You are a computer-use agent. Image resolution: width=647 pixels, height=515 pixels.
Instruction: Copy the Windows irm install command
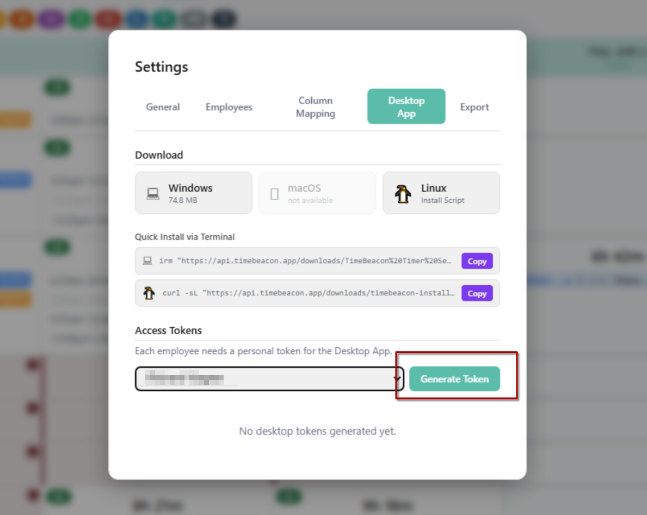(x=477, y=261)
